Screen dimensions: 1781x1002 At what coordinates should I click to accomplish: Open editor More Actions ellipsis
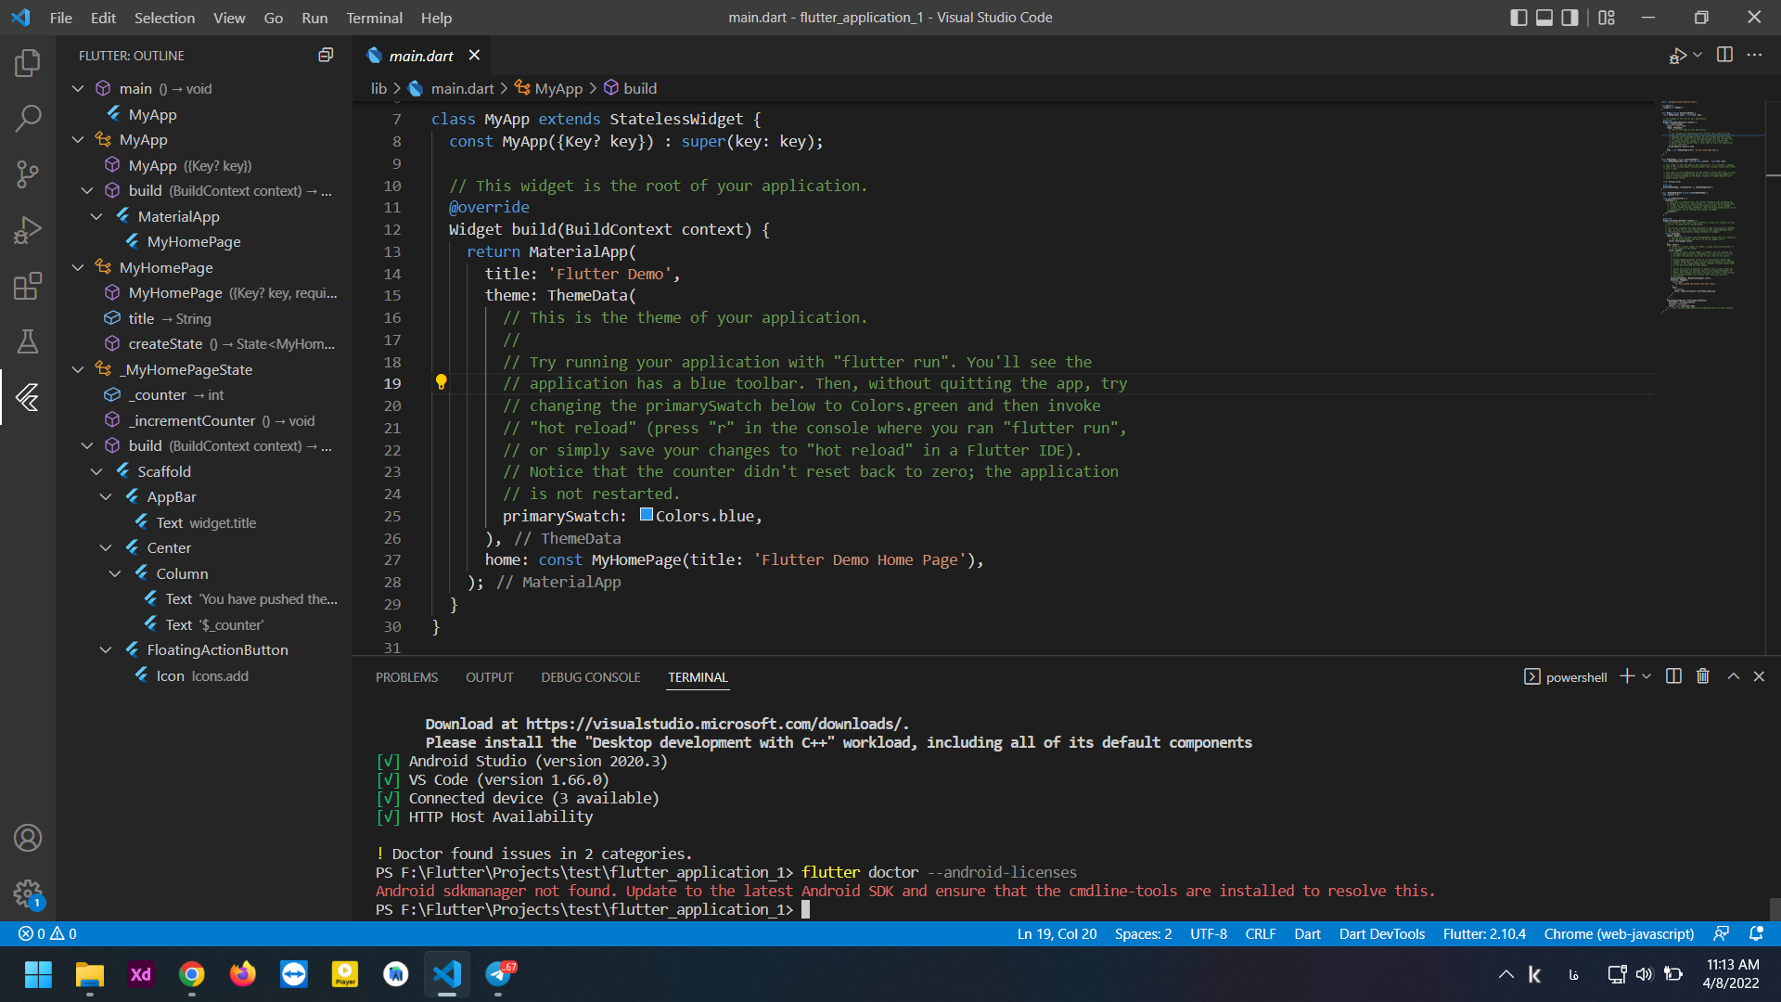pyautogui.click(x=1754, y=55)
